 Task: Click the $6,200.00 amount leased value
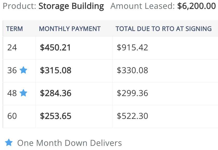(196, 6)
